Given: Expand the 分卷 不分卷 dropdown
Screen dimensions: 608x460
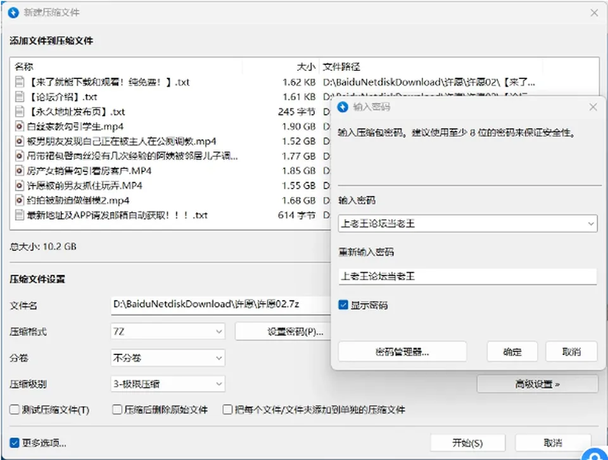Looking at the screenshot, I should (x=167, y=357).
